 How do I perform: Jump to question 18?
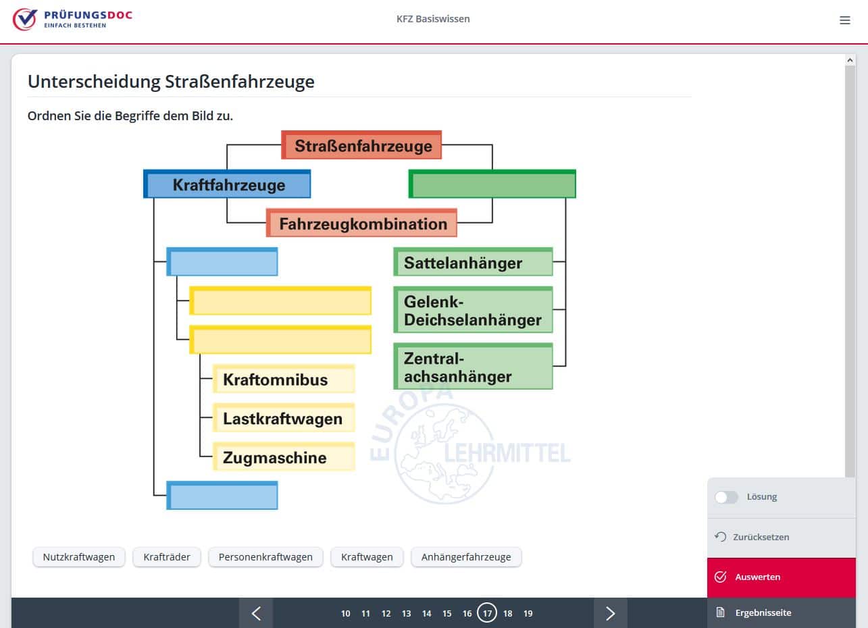(x=508, y=613)
